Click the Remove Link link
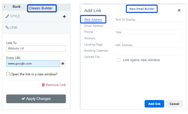The width and height of the screenshot is (188, 114). click(x=54, y=85)
